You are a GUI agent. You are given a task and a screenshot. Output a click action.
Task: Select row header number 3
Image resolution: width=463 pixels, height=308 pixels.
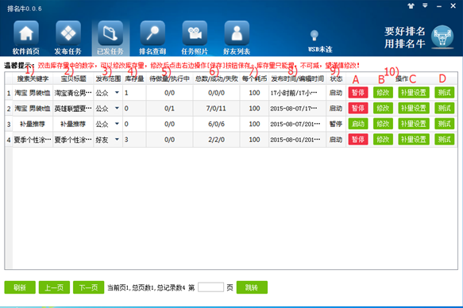pyautogui.click(x=9, y=124)
